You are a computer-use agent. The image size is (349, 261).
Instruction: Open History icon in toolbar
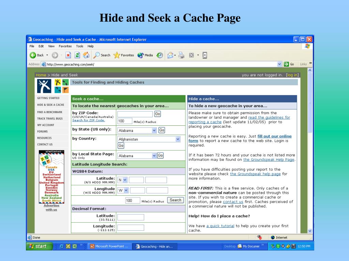(160, 55)
